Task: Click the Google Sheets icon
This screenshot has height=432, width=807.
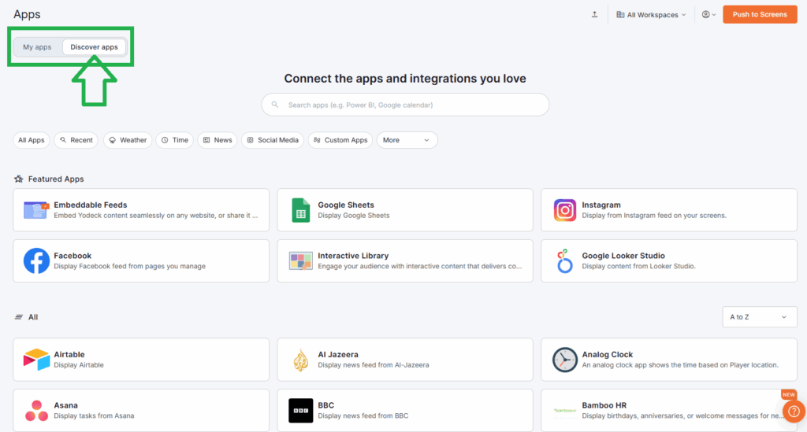Action: (x=300, y=210)
